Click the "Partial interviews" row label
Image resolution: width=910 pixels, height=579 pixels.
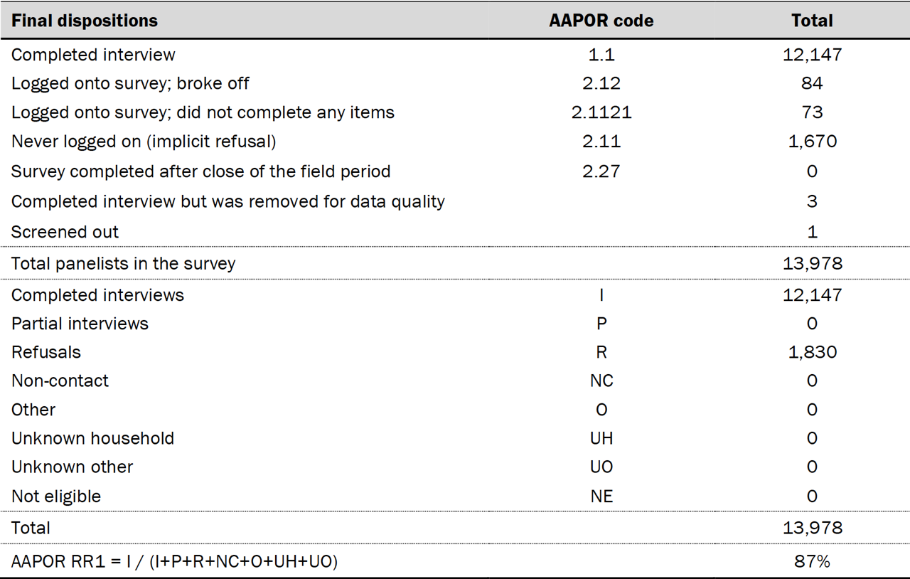click(80, 324)
